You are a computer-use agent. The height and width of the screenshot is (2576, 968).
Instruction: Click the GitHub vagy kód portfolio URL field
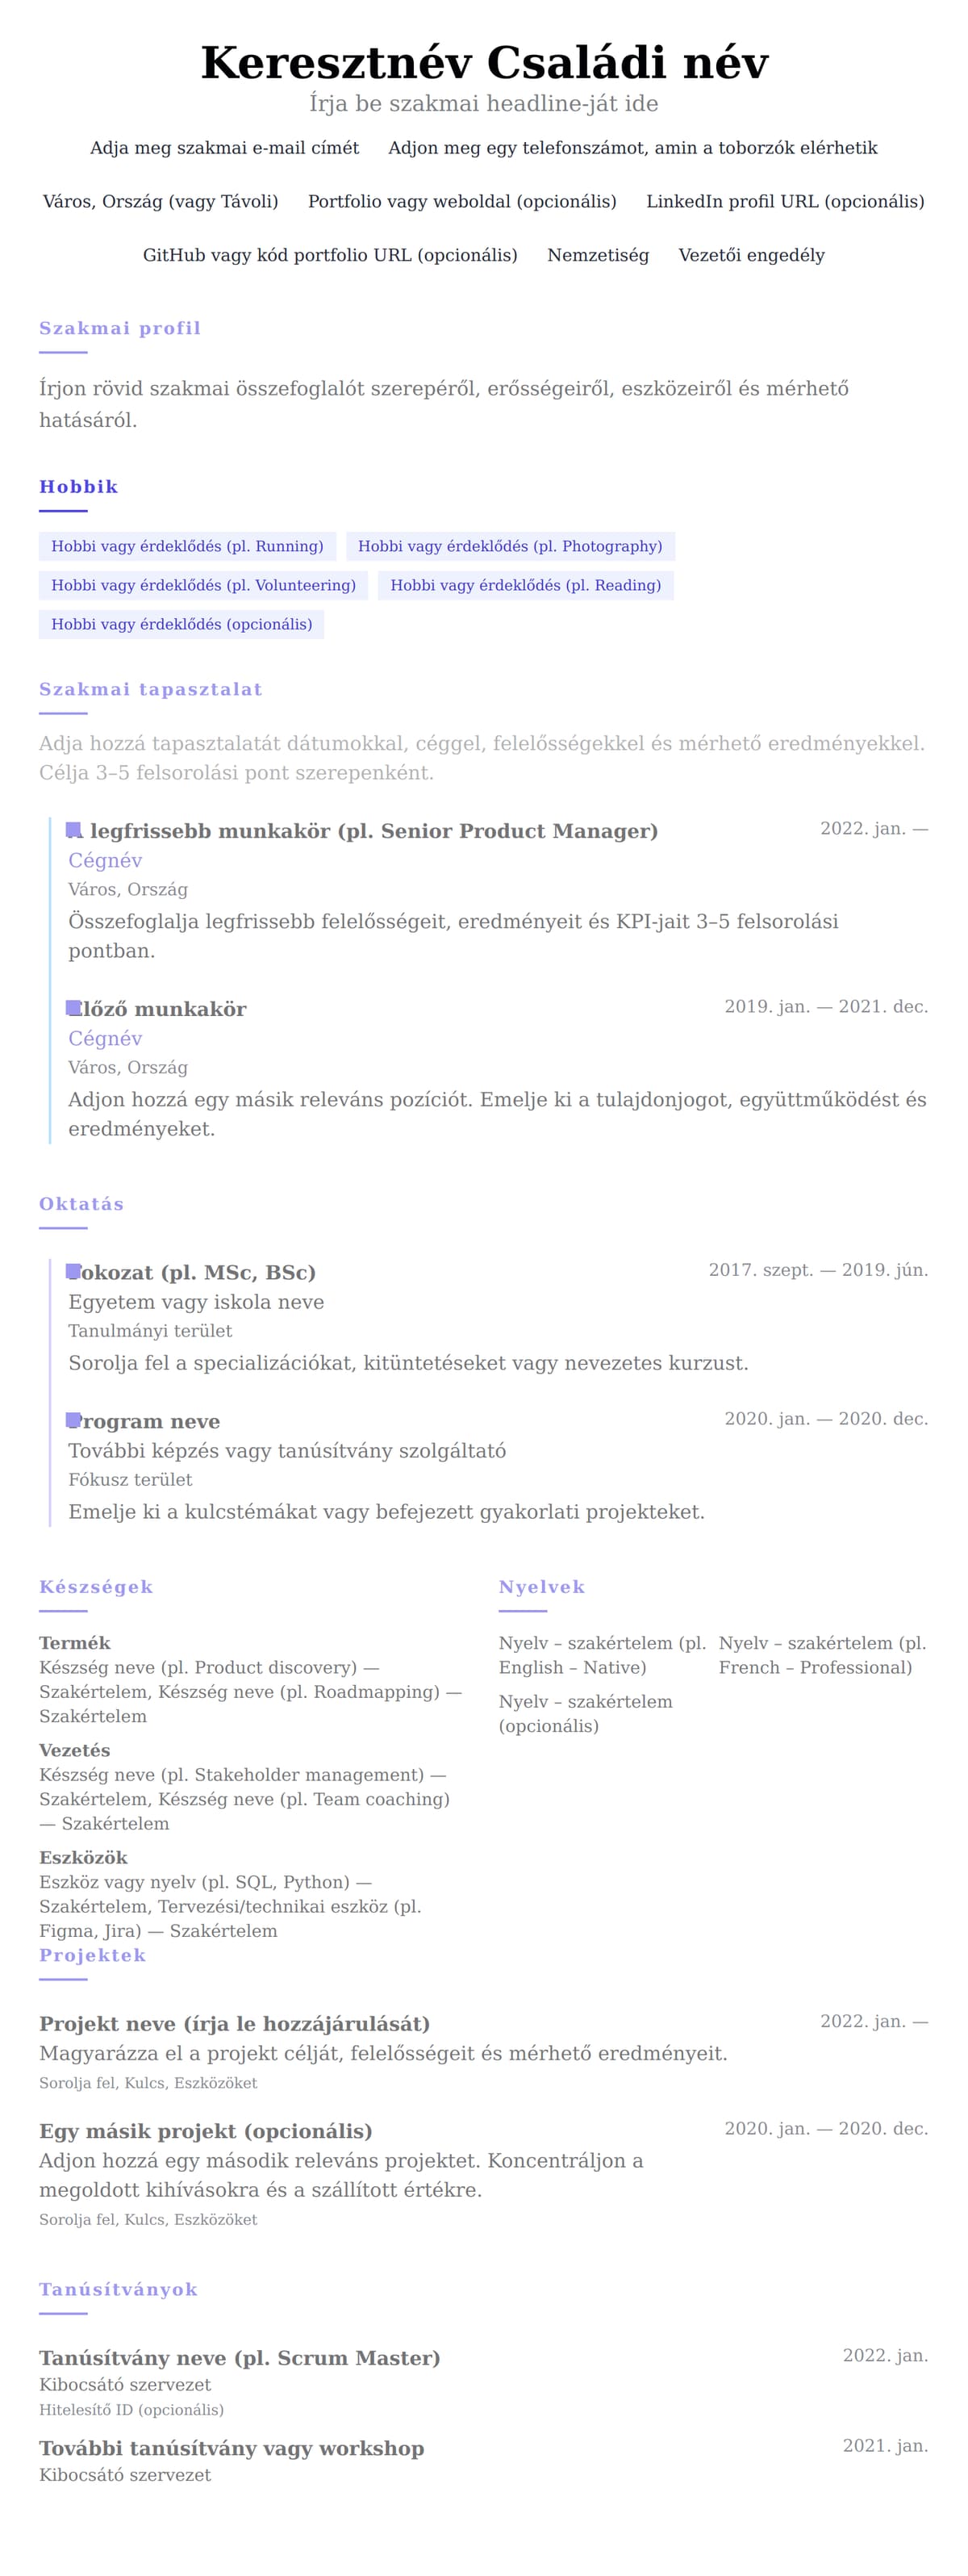point(330,255)
